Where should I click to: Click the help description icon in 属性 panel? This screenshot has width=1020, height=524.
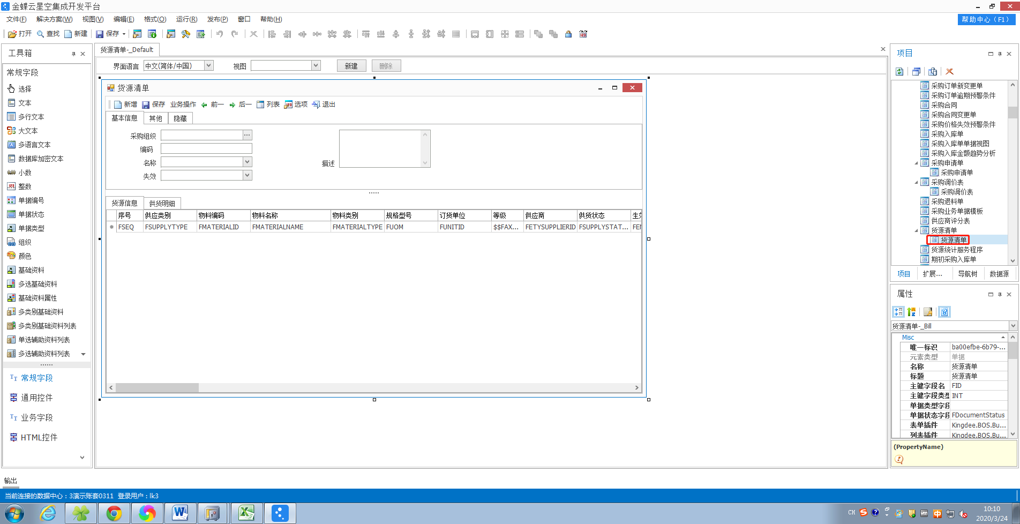(x=944, y=312)
